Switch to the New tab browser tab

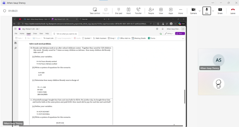click(92, 19)
